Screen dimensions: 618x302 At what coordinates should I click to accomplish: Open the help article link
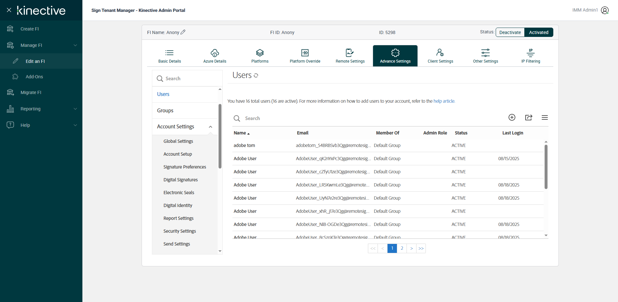click(444, 101)
